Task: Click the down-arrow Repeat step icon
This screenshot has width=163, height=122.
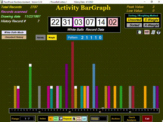Action: (x=60, y=119)
